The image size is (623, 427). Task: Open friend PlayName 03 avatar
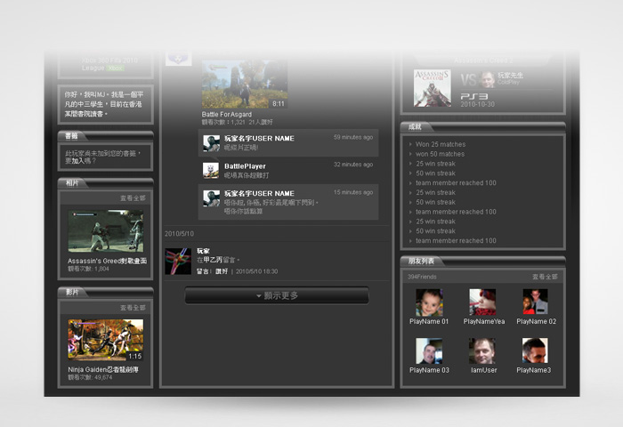click(429, 351)
